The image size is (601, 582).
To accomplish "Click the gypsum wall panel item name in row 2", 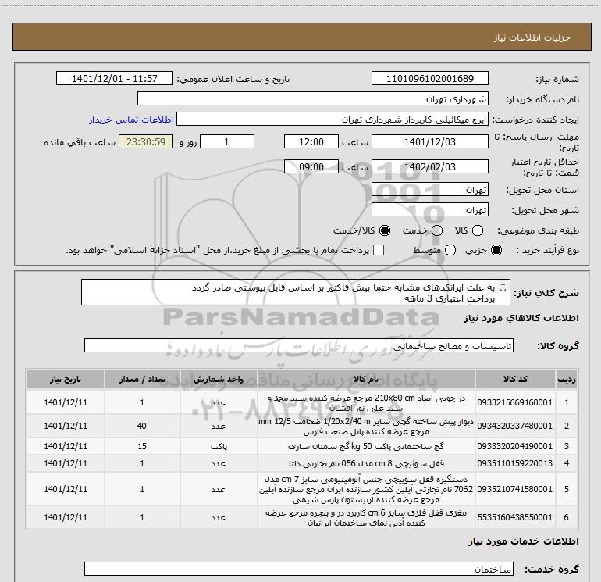I will click(x=366, y=427).
